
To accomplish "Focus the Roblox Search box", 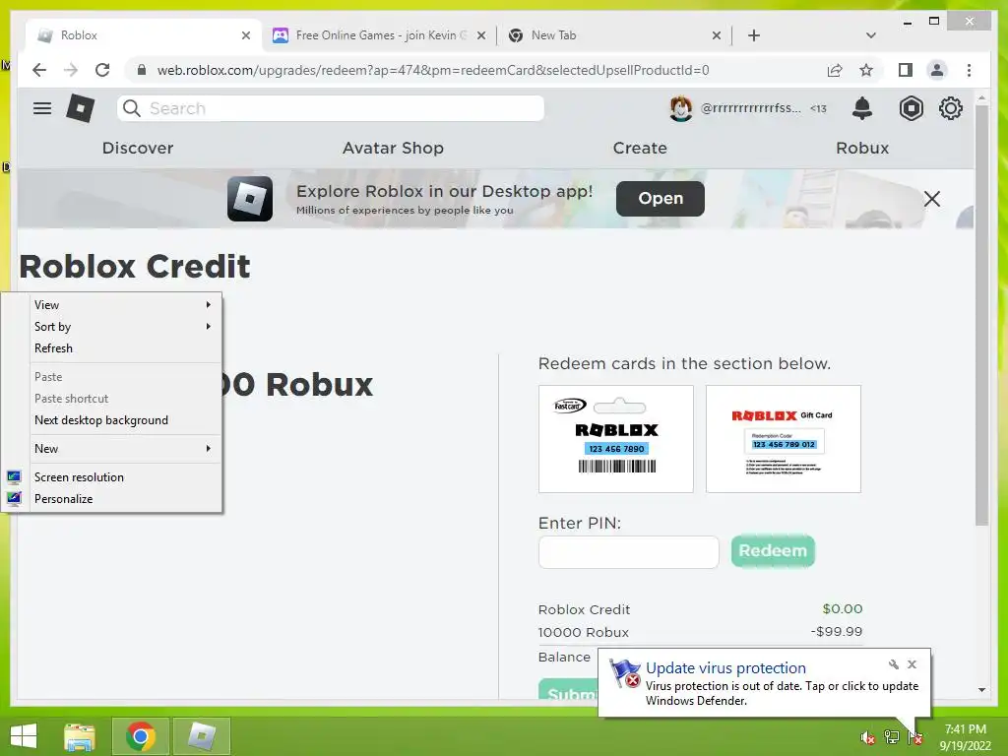I will point(331,108).
